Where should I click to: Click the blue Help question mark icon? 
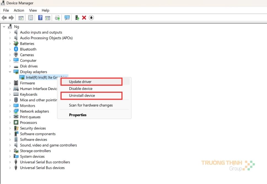click(40, 18)
